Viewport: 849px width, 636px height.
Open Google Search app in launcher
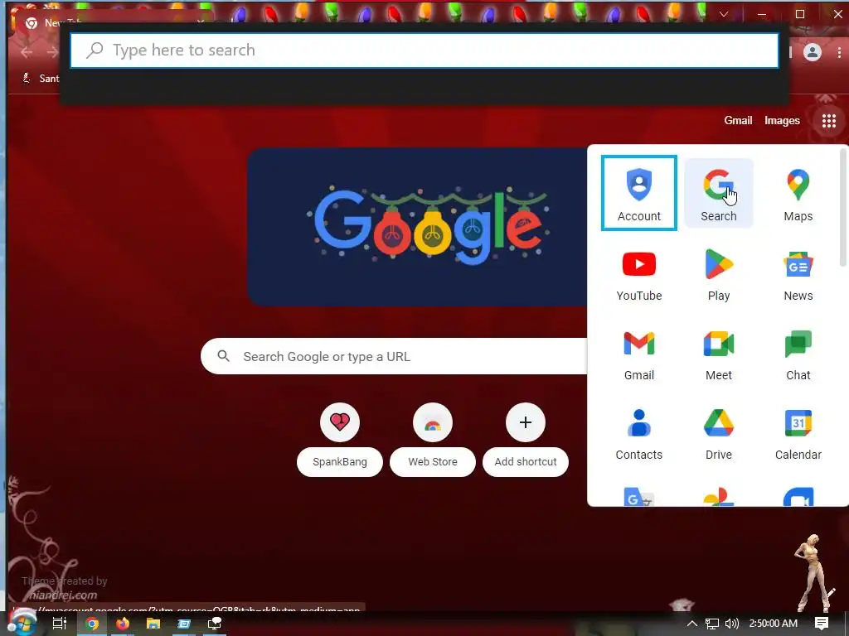click(x=719, y=193)
